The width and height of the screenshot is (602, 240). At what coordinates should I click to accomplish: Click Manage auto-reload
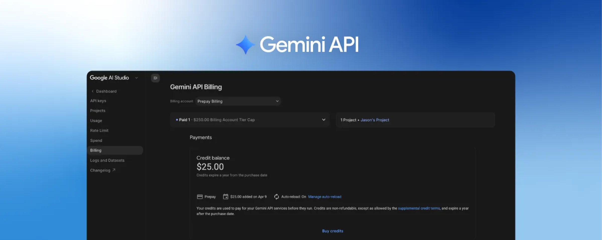click(325, 197)
